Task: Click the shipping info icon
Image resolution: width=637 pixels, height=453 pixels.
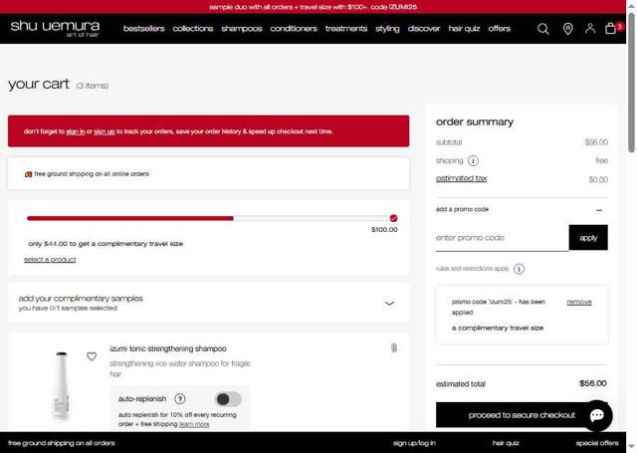Action: 473,161
